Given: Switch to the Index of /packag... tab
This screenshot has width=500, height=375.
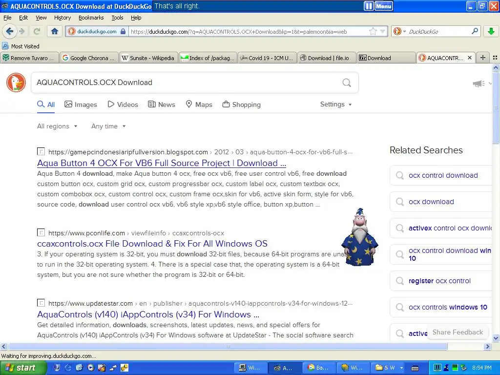Looking at the screenshot, I should pyautogui.click(x=208, y=58).
